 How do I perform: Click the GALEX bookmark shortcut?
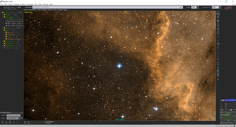(50, 10)
